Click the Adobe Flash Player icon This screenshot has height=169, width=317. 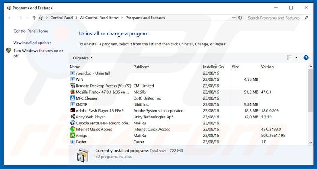click(x=73, y=110)
